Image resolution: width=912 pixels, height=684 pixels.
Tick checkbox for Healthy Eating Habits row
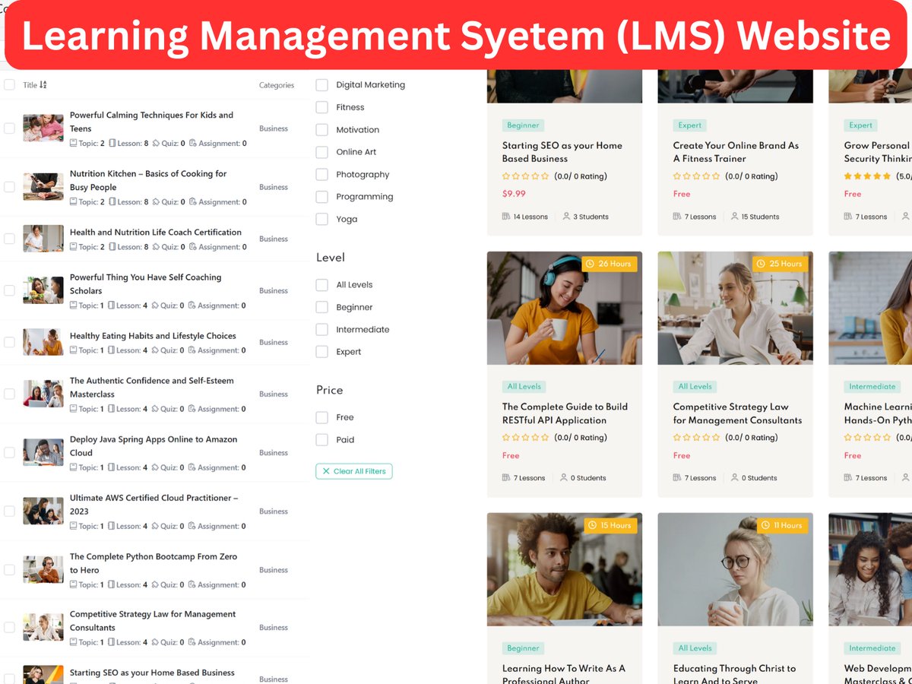pyautogui.click(x=9, y=342)
